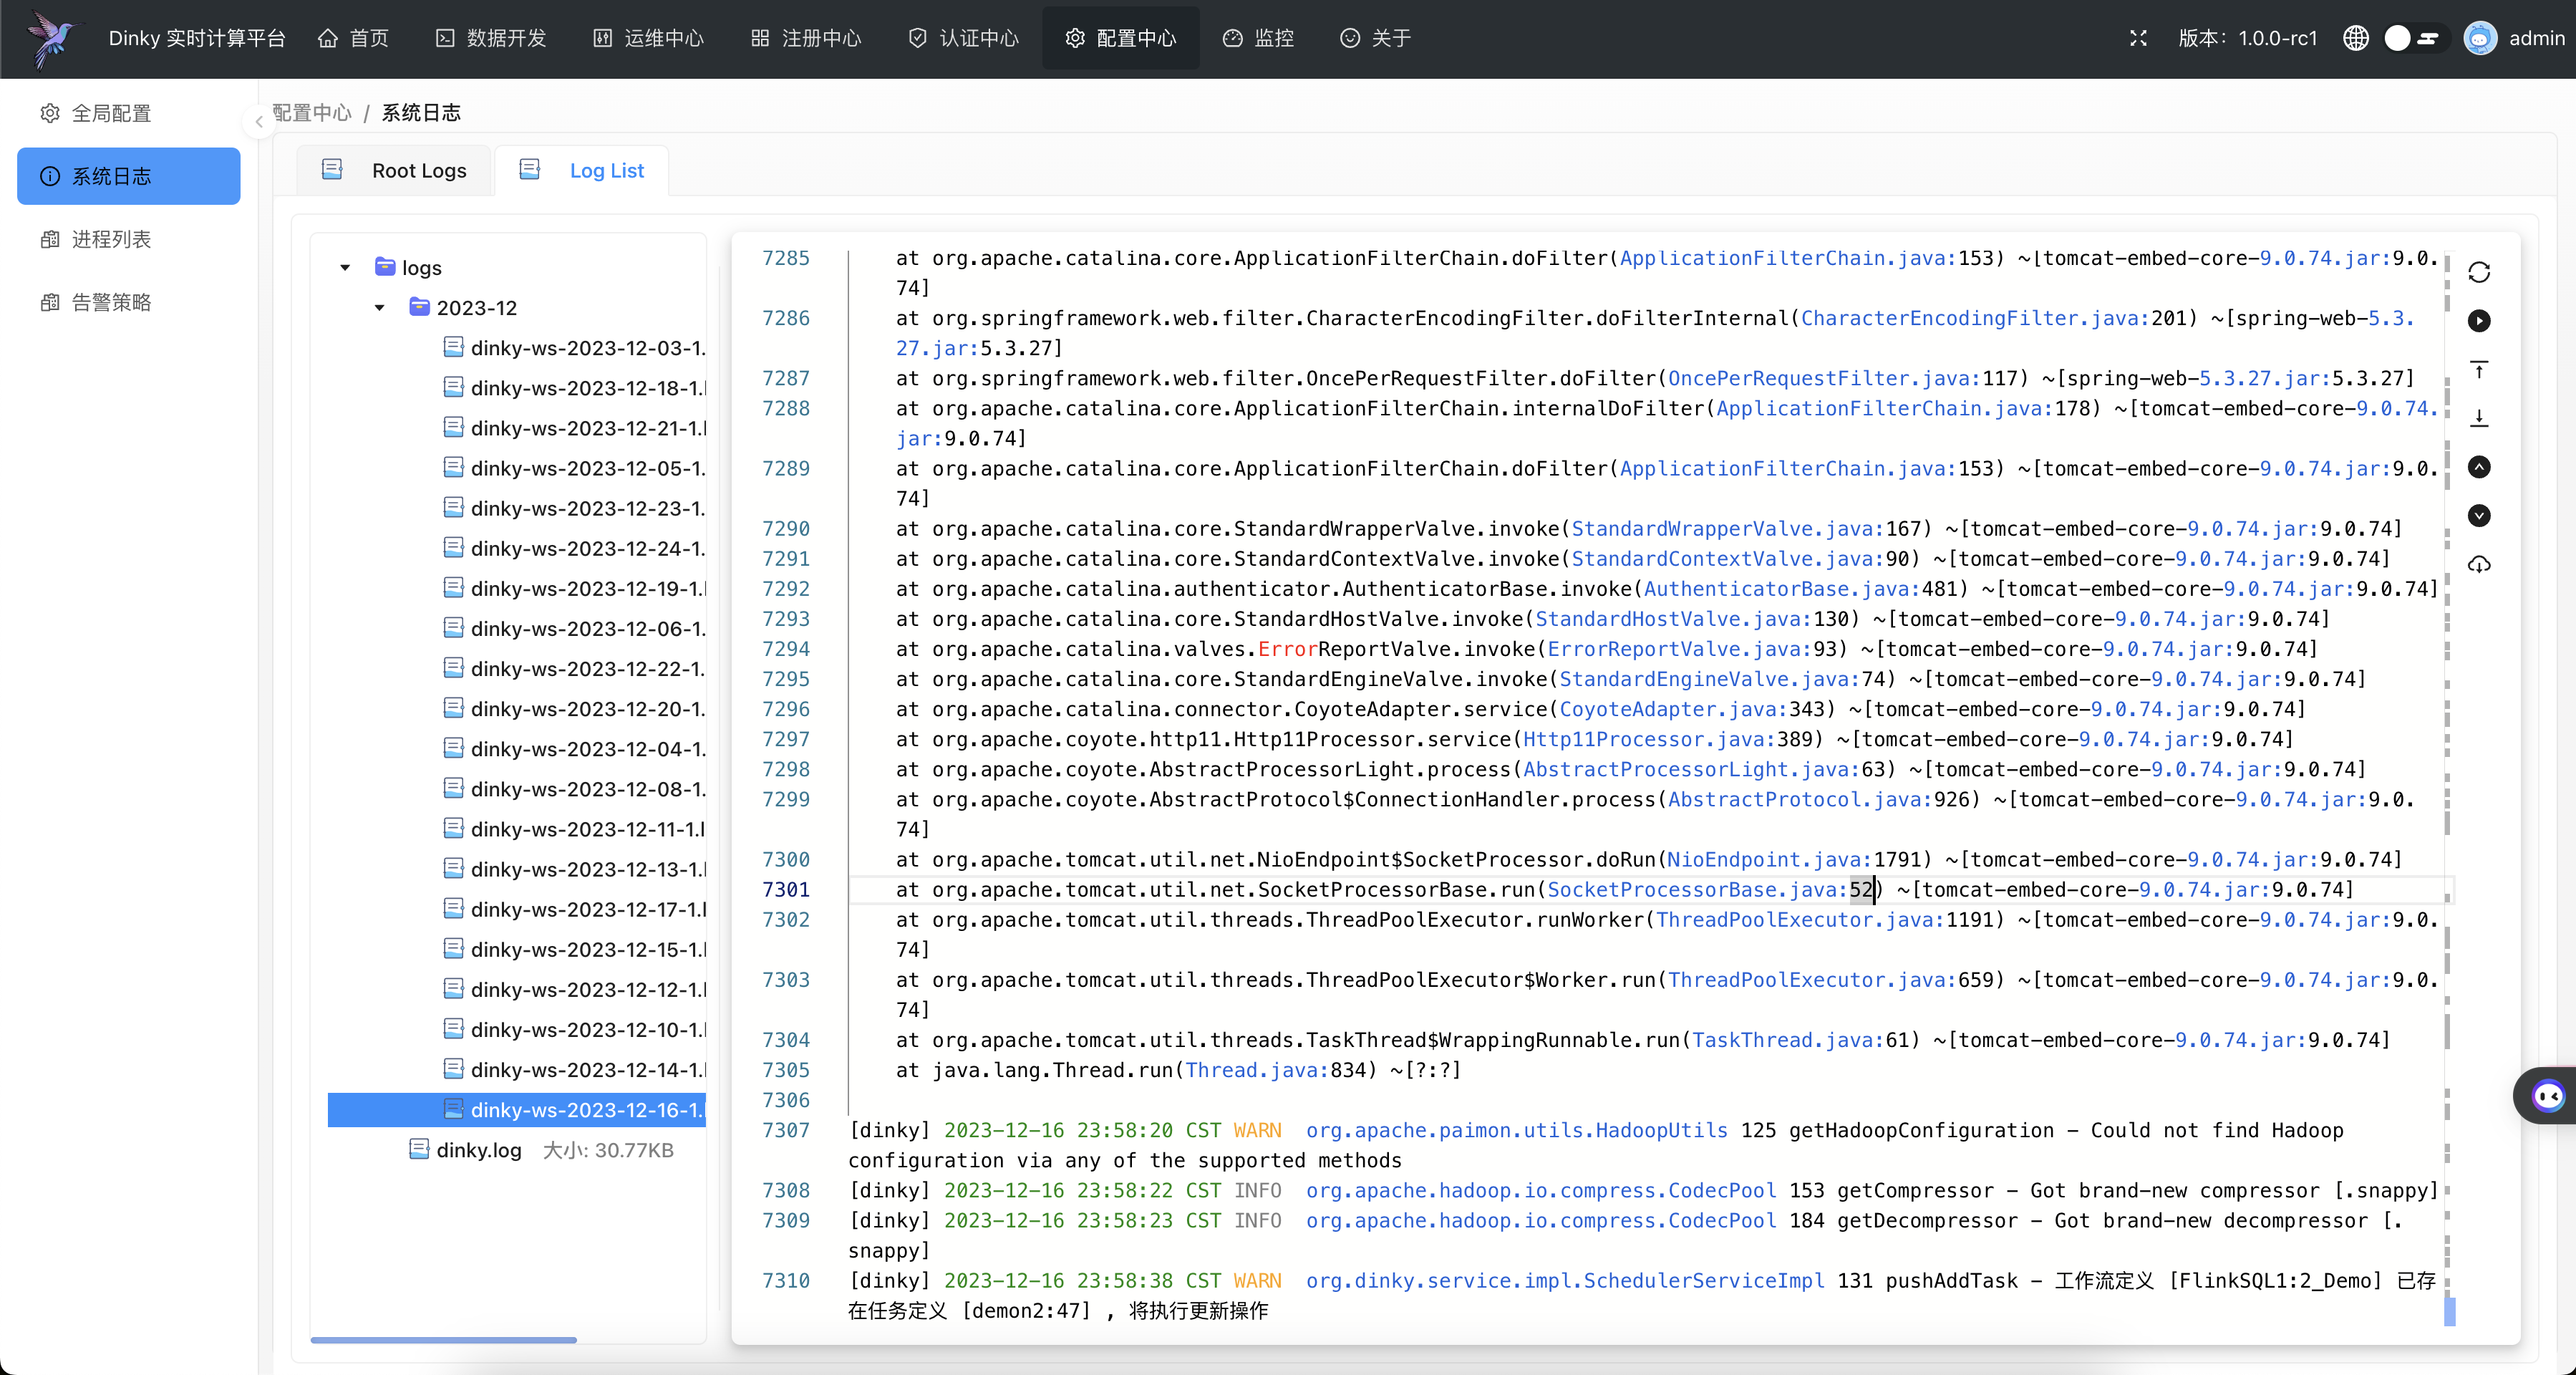This screenshot has height=1375, width=2576.
Task: Click the play auto-scroll log button
Action: pos(2479,321)
